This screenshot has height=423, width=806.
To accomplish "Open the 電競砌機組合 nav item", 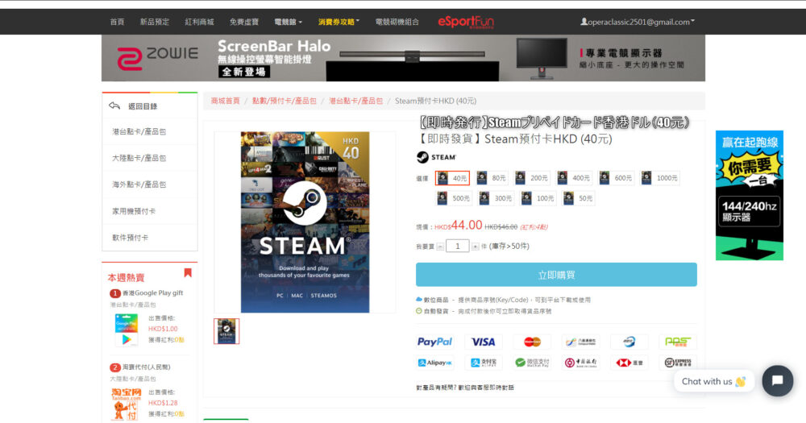I will point(397,22).
